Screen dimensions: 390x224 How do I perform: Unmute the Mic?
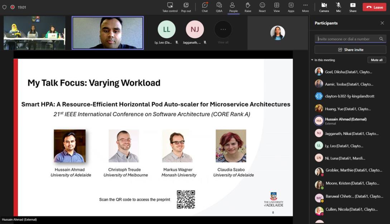click(x=338, y=7)
